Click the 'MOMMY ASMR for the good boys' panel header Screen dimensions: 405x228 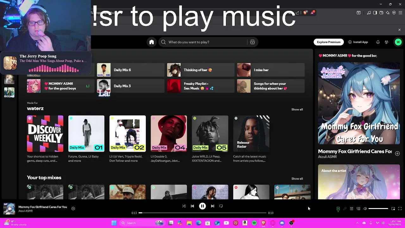click(347, 56)
